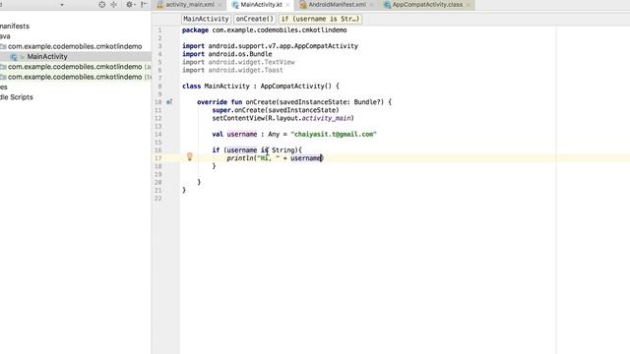The width and height of the screenshot is (630, 354).
Task: Click the res folder row above Gradle Scripts
Action: tap(4, 88)
